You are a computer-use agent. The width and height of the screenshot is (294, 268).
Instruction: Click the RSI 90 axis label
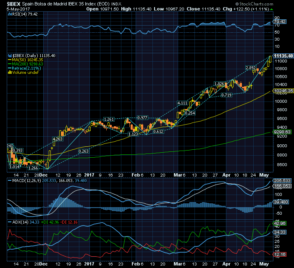(277, 18)
